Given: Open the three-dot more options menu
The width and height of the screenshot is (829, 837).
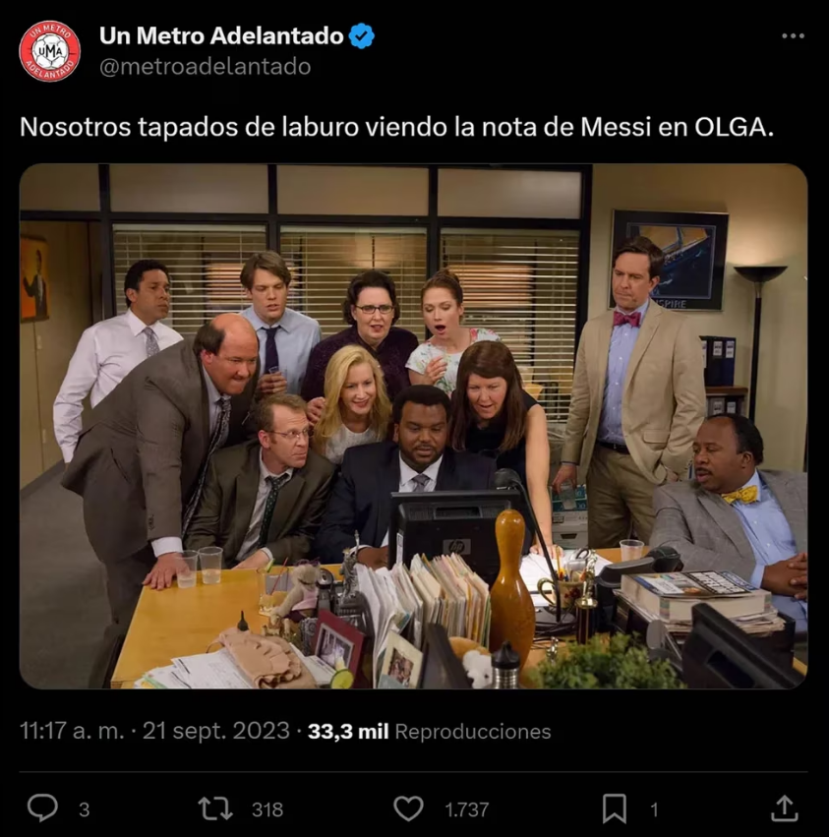Looking at the screenshot, I should click(793, 35).
